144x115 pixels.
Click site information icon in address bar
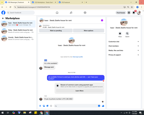15,7
